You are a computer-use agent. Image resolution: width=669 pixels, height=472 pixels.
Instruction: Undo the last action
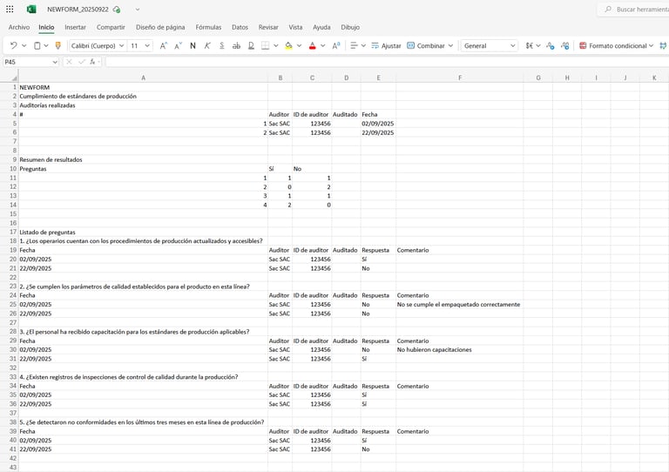click(x=14, y=45)
